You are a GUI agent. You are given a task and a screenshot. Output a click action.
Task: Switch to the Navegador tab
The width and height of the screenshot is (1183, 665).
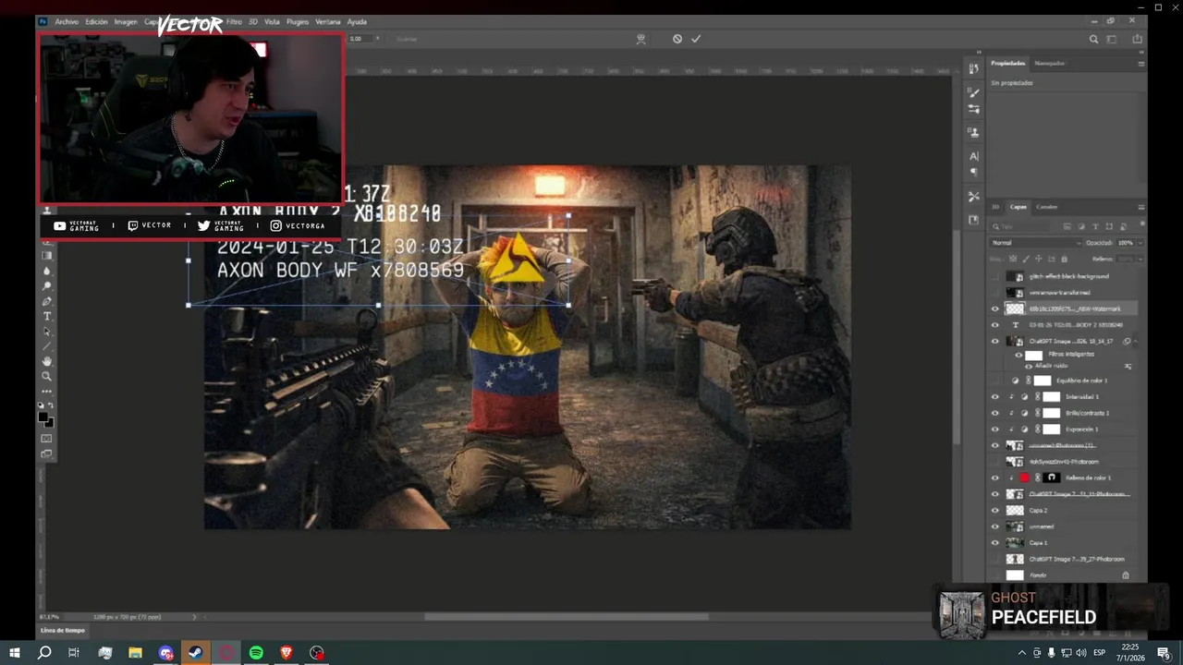click(x=1049, y=64)
